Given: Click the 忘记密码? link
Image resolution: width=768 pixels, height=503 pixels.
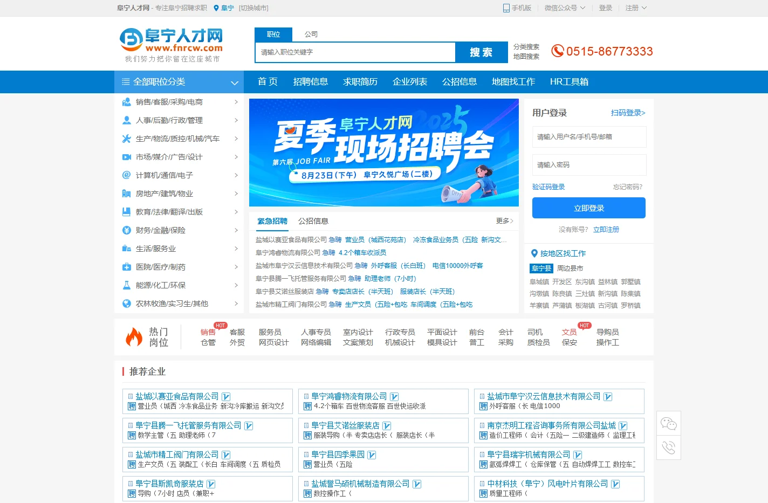Looking at the screenshot, I should [x=628, y=187].
